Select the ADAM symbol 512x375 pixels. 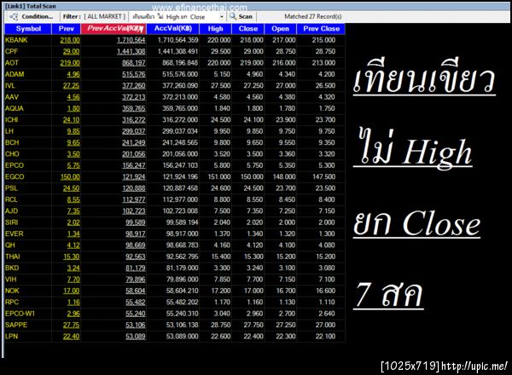(15, 74)
